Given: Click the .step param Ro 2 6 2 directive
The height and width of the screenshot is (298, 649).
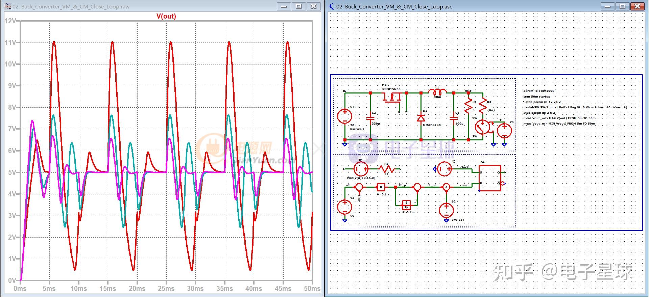Looking at the screenshot, I should click(539, 113).
